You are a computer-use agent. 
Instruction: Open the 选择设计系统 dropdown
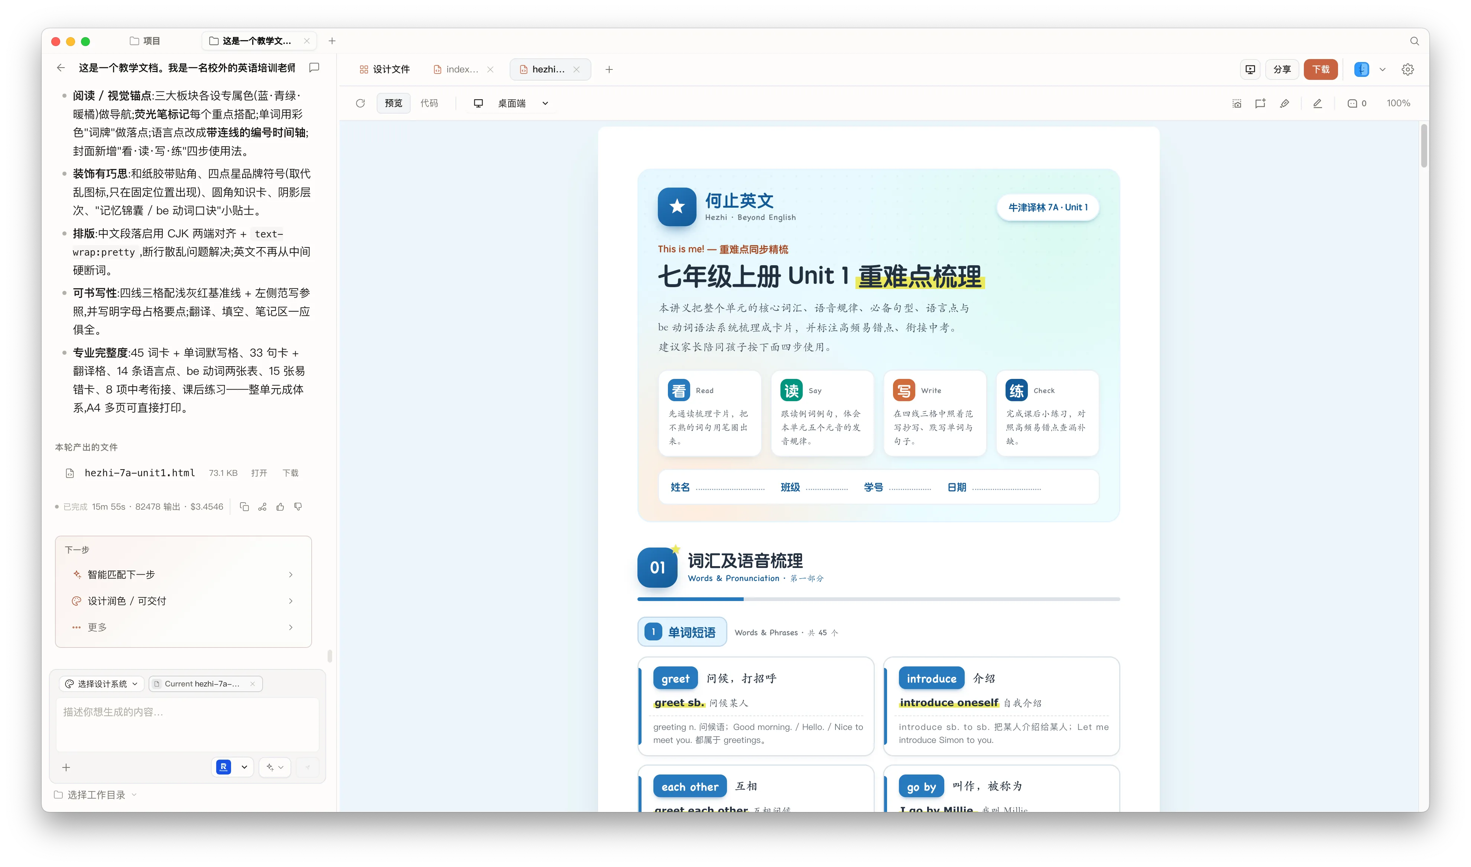coord(102,683)
